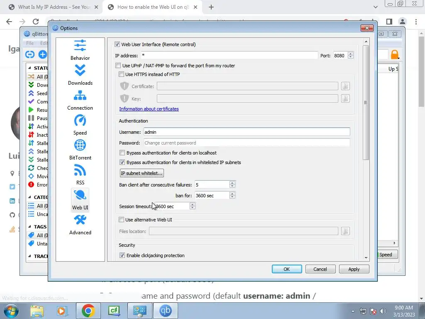Click the Key browse file icon

click(x=345, y=98)
